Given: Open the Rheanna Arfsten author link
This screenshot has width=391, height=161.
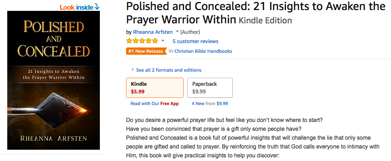Looking at the screenshot, I should point(153,32).
